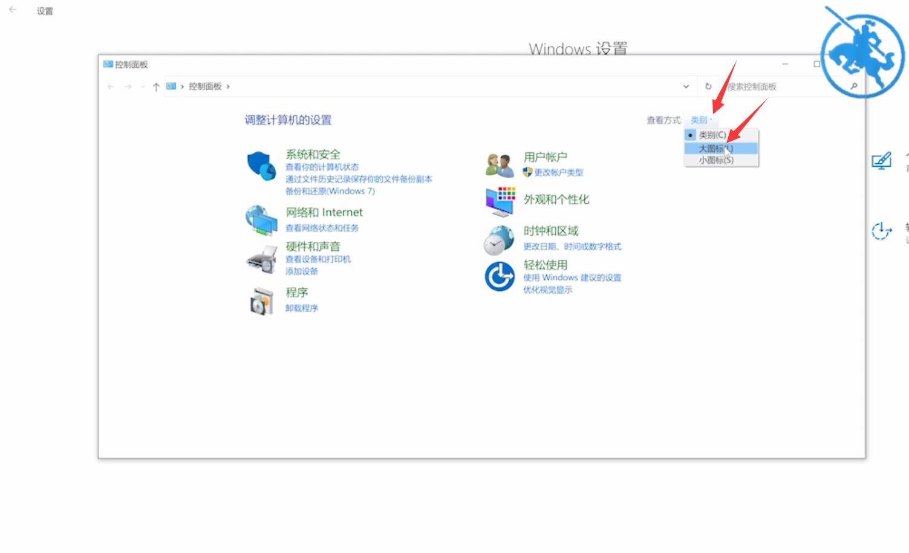Open 卸载程序 link
Viewport: 909px width, 553px height.
(x=302, y=308)
